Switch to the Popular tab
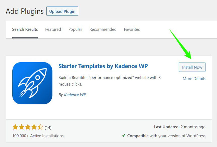The image size is (217, 147). pyautogui.click(x=75, y=29)
